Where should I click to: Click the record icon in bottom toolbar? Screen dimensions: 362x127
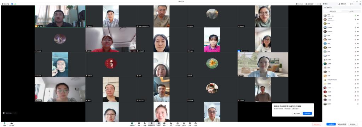[164, 124]
